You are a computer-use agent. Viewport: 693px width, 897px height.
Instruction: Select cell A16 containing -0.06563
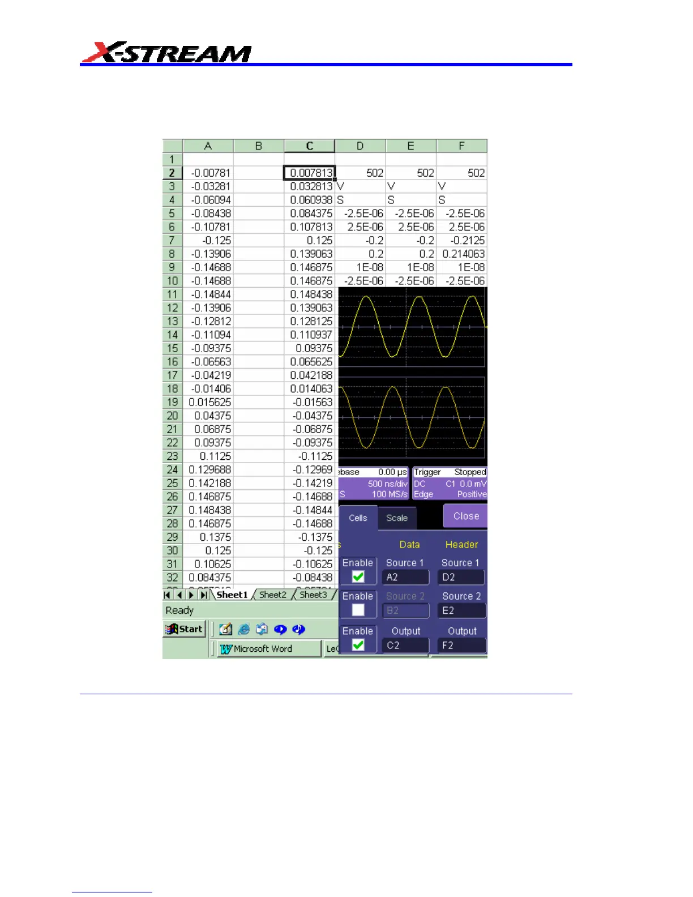(x=208, y=362)
